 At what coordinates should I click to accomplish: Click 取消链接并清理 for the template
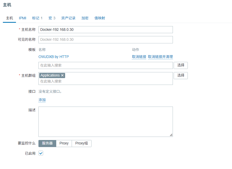(x=160, y=57)
